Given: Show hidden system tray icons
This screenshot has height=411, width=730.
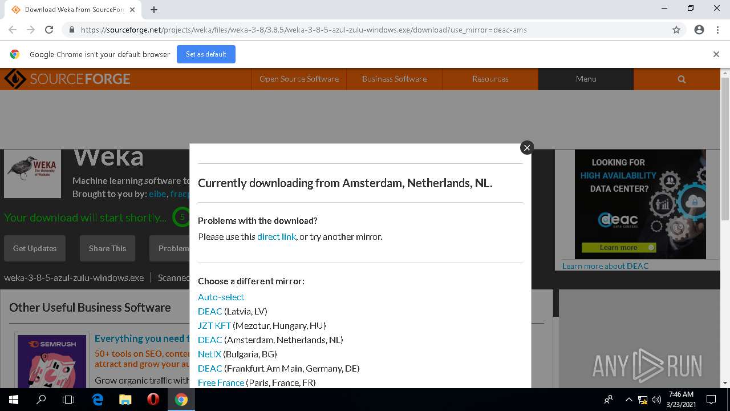Looking at the screenshot, I should (628, 400).
